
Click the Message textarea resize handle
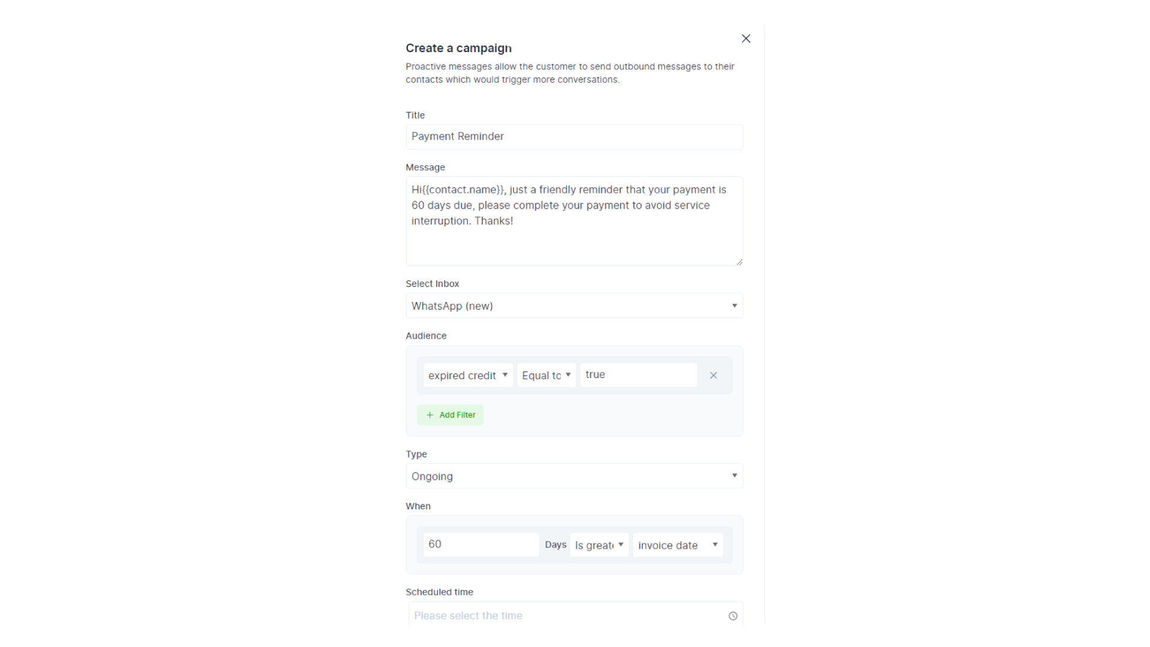tap(740, 262)
